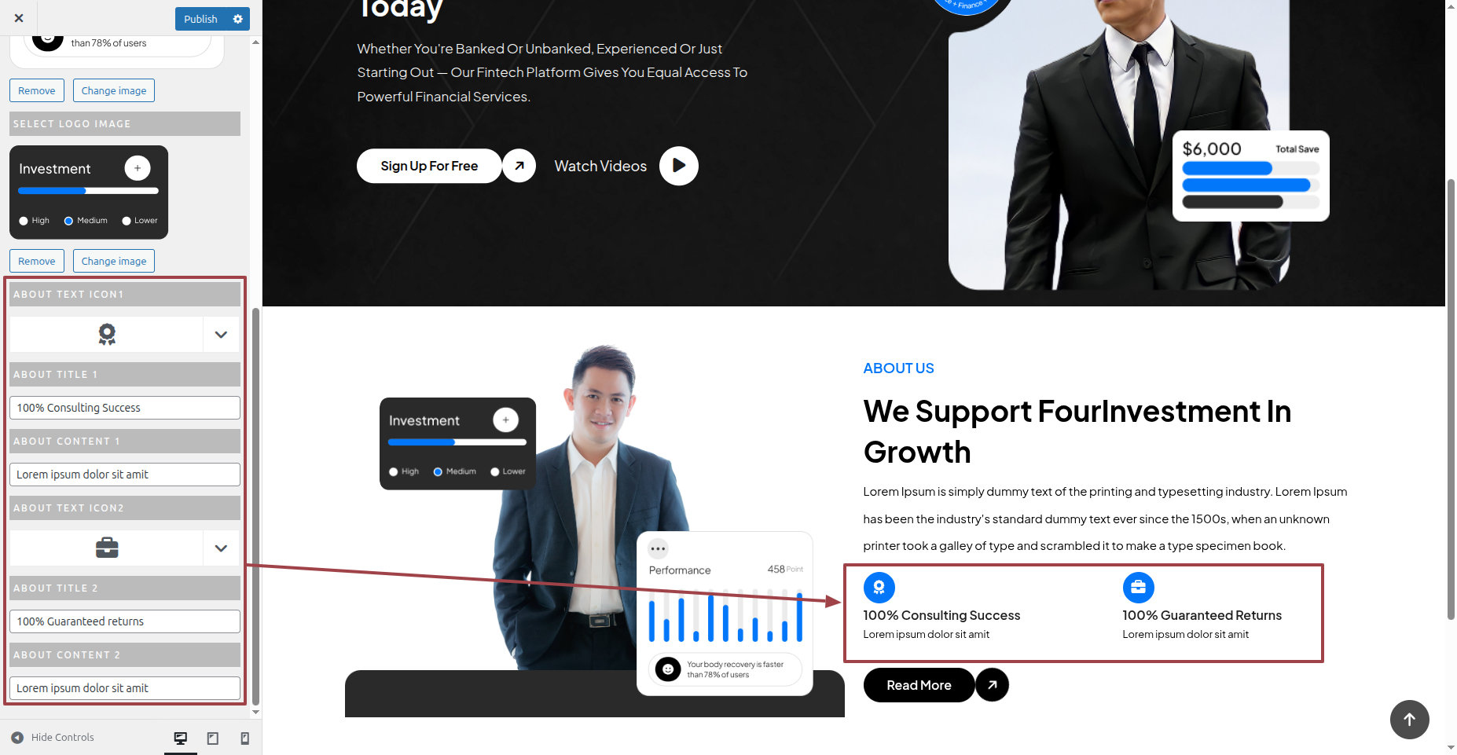Image resolution: width=1457 pixels, height=755 pixels.
Task: Click the Read More button
Action: (x=919, y=685)
